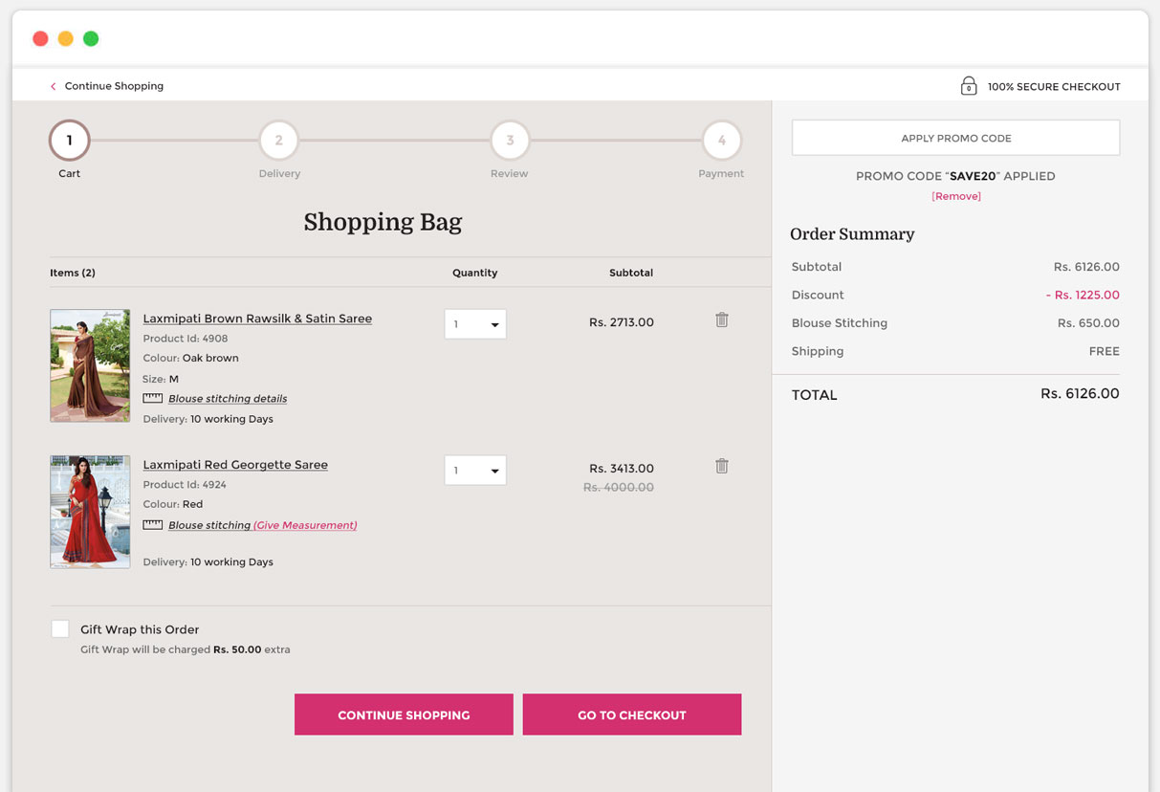Remove the applied SAVE20 promo code
Image resolution: width=1160 pixels, height=792 pixels.
click(956, 196)
